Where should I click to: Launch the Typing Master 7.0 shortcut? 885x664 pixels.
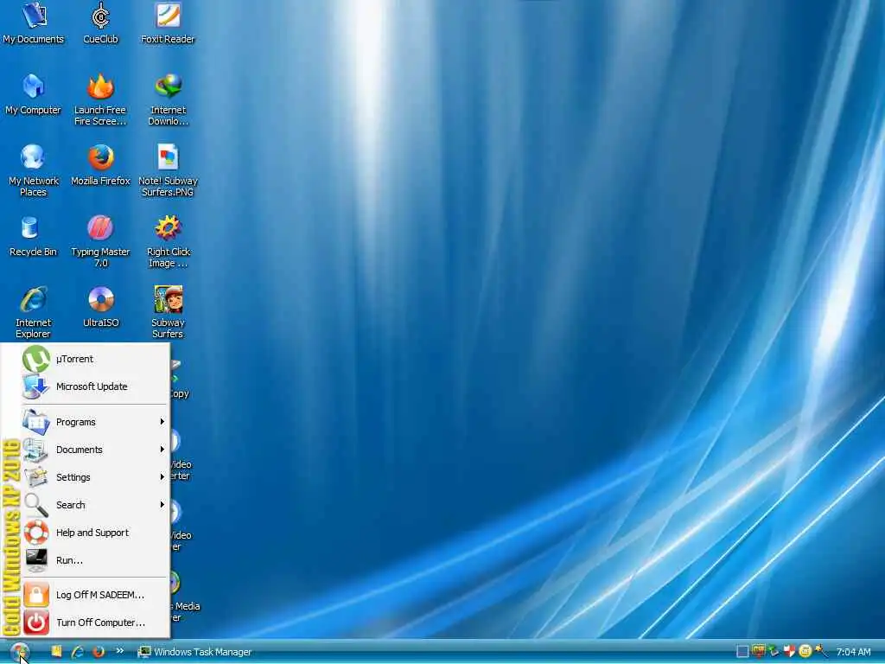pos(100,242)
